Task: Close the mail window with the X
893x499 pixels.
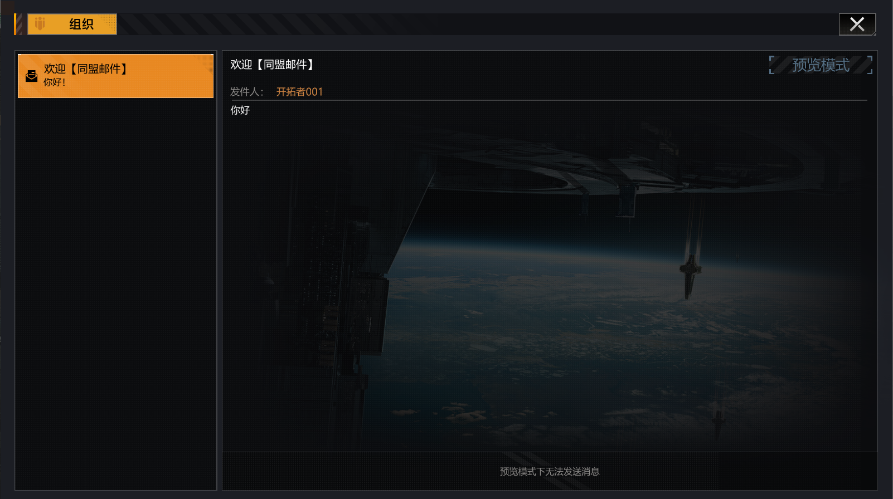Action: point(857,24)
